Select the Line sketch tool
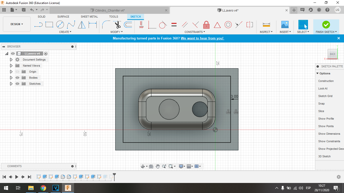The height and width of the screenshot is (193, 344). [x=38, y=25]
